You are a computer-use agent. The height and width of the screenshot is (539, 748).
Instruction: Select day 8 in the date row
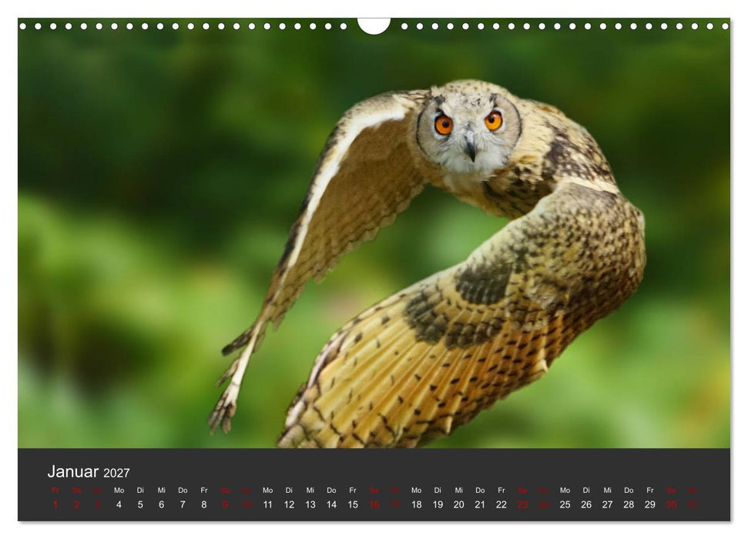tap(203, 504)
